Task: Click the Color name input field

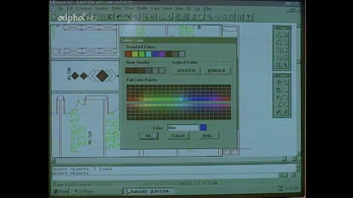Action: click(183, 128)
